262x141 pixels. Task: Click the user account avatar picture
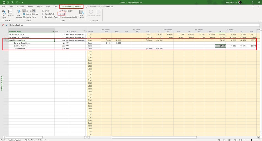pos(240,2)
